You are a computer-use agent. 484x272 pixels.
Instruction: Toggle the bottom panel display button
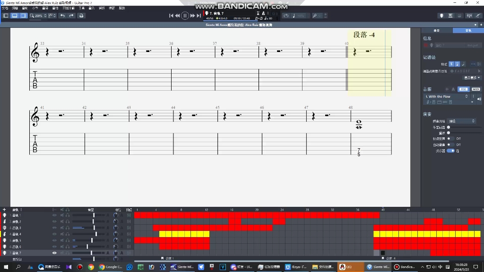pos(15,16)
